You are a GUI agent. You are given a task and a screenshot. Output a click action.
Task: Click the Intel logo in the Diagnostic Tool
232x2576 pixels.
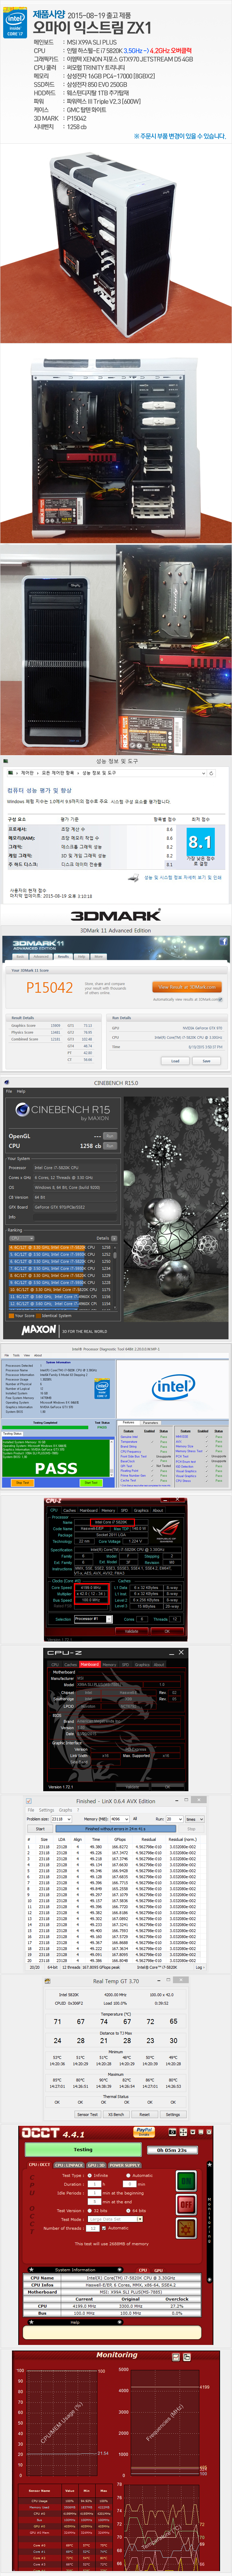coord(173,1388)
